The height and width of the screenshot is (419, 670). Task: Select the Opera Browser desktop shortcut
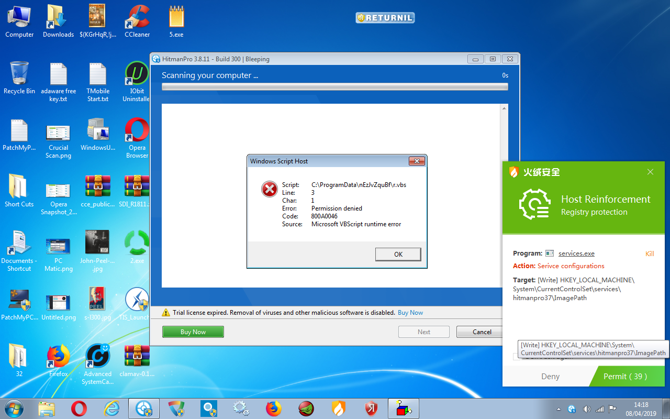pos(137,138)
